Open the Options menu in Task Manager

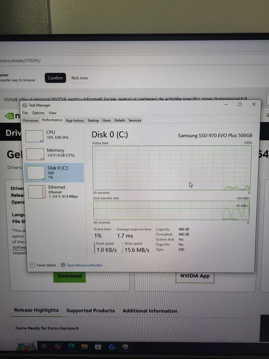38,113
